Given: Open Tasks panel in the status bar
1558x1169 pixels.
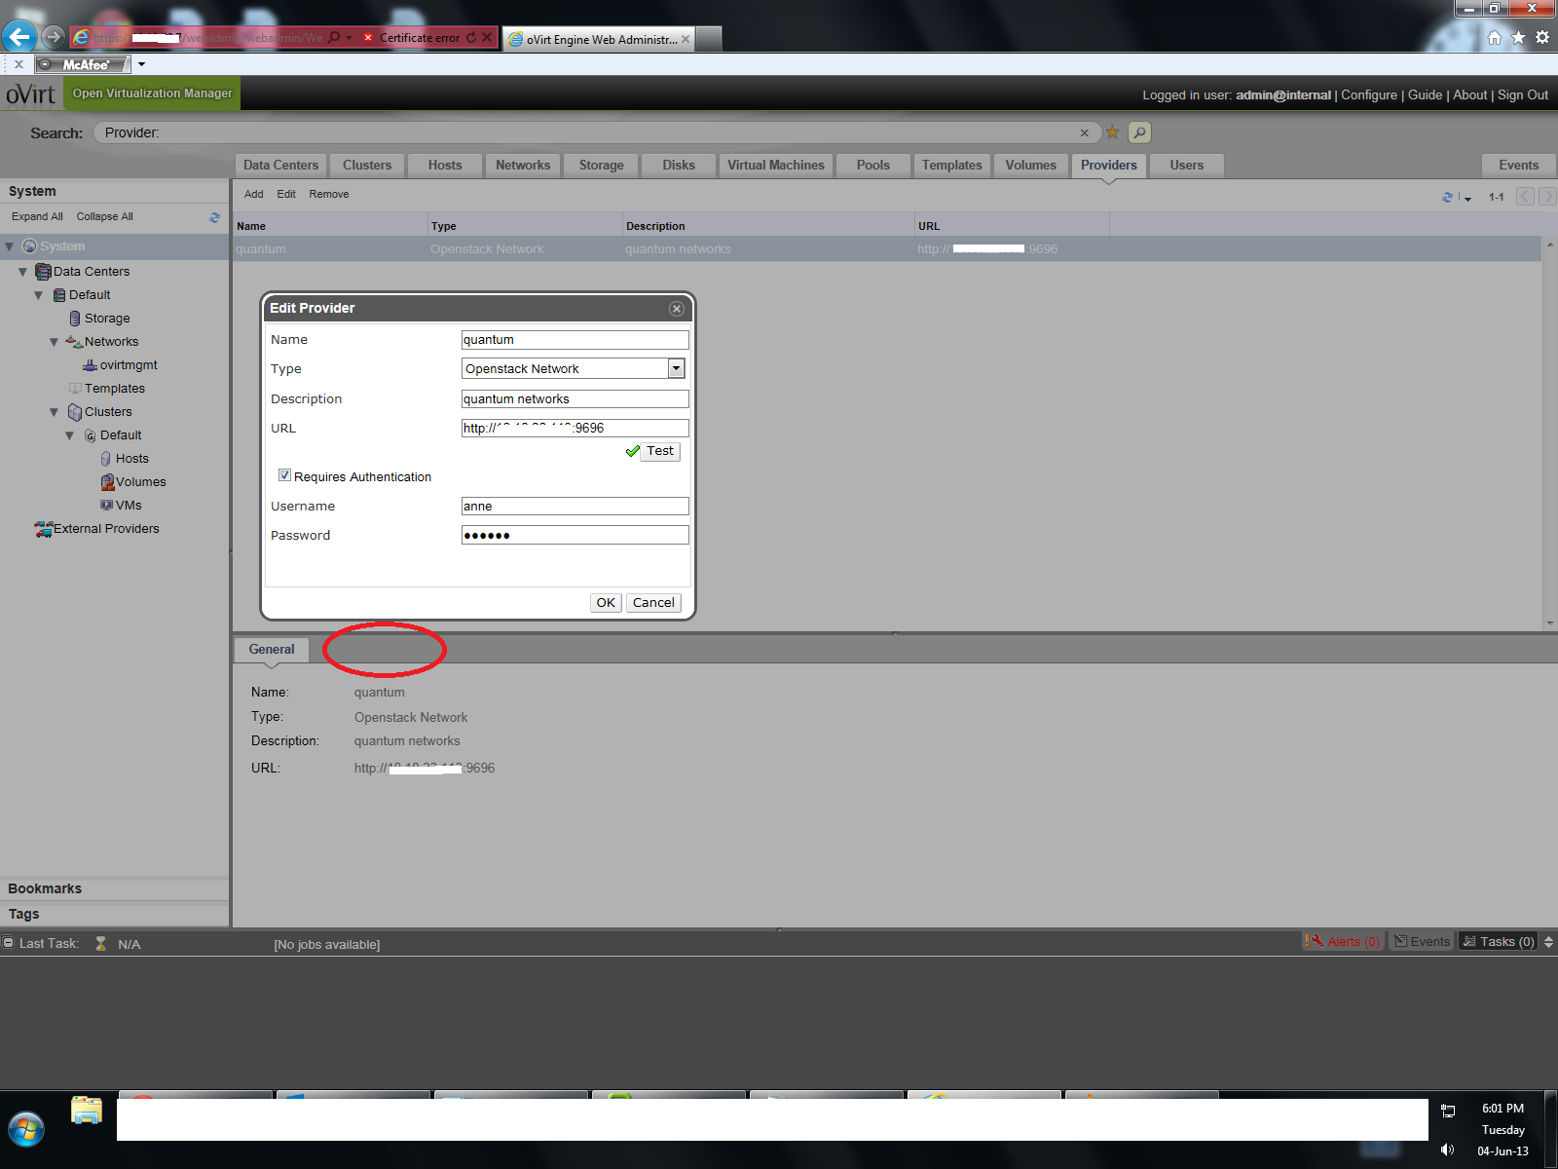Looking at the screenshot, I should coord(1498,941).
